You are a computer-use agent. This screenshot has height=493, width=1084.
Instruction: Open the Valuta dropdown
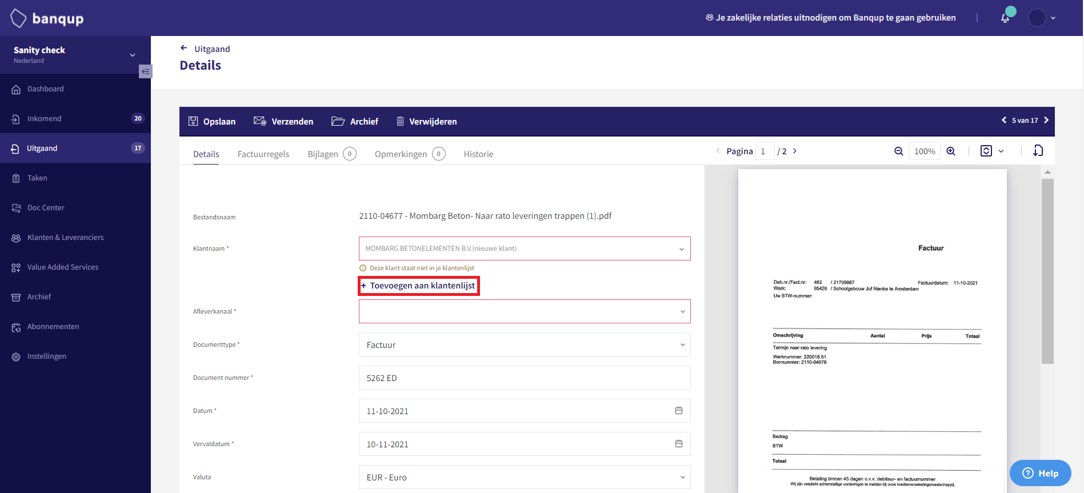[525, 477]
